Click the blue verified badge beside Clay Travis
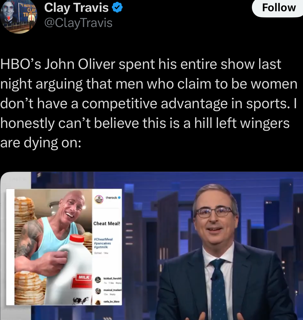Screen dimensions: 303x320 tap(117, 8)
